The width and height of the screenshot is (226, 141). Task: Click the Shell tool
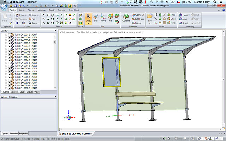pyautogui.click(x=171, y=15)
